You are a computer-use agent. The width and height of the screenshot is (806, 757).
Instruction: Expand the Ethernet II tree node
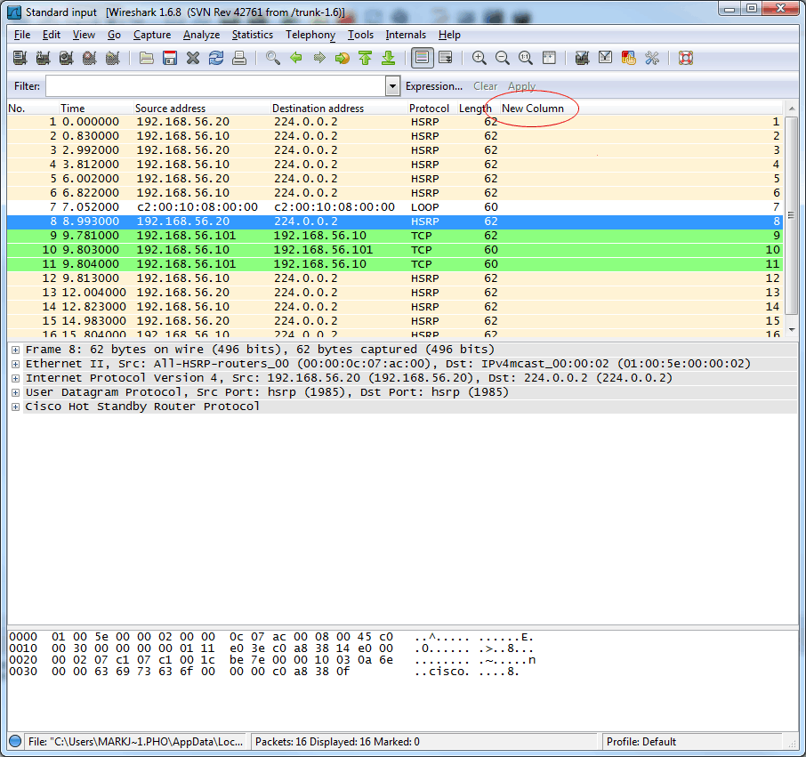15,365
